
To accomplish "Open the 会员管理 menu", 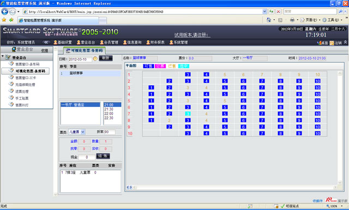I will (109, 43).
